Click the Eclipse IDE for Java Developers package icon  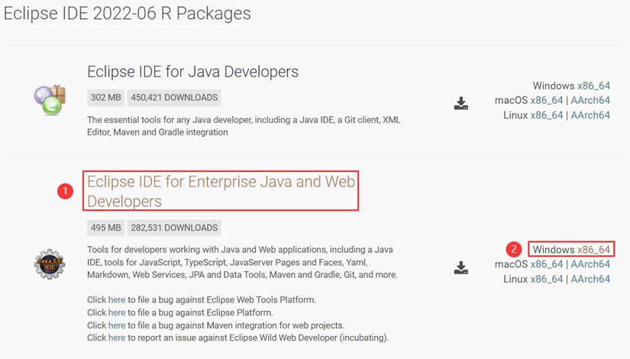(x=50, y=100)
